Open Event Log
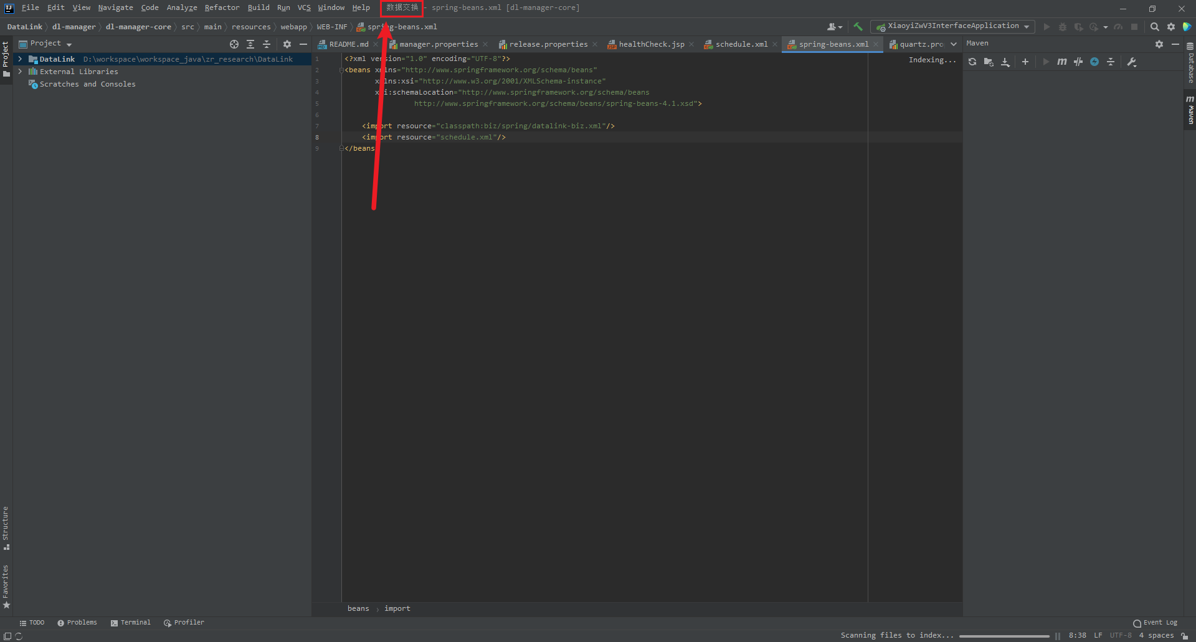 coord(1155,623)
